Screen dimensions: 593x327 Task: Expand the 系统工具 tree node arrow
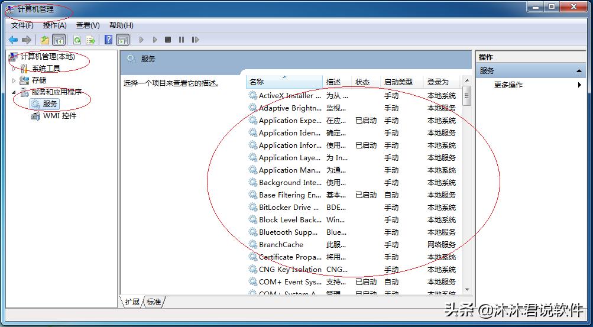coord(14,69)
